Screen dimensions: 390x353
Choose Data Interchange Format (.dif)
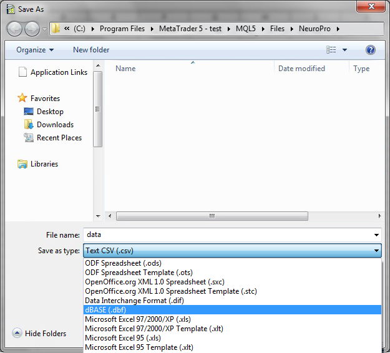pyautogui.click(x=232, y=301)
